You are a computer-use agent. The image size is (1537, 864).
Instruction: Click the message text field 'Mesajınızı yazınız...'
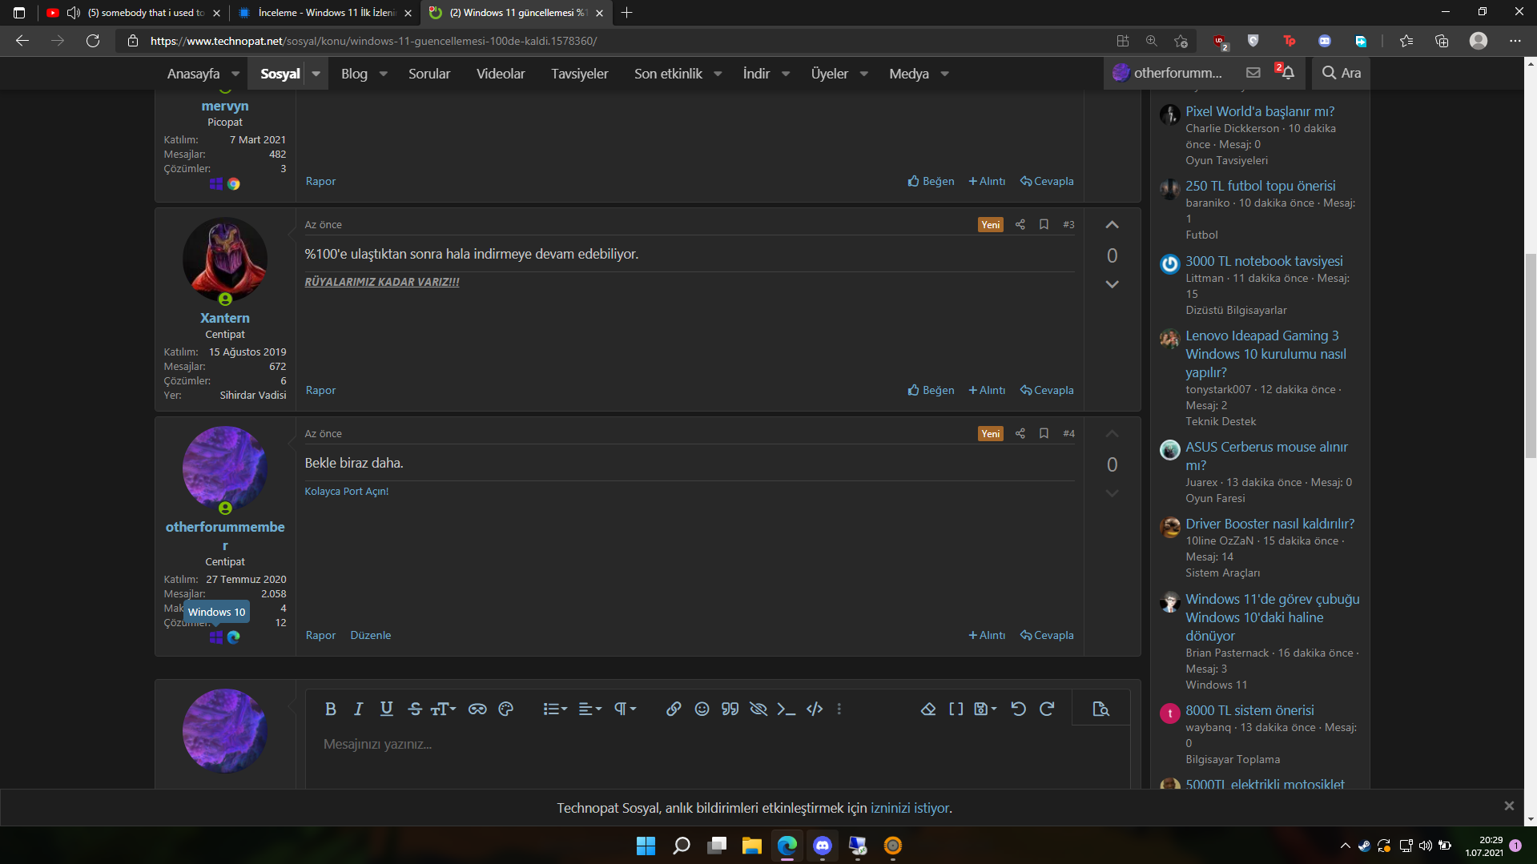717,745
